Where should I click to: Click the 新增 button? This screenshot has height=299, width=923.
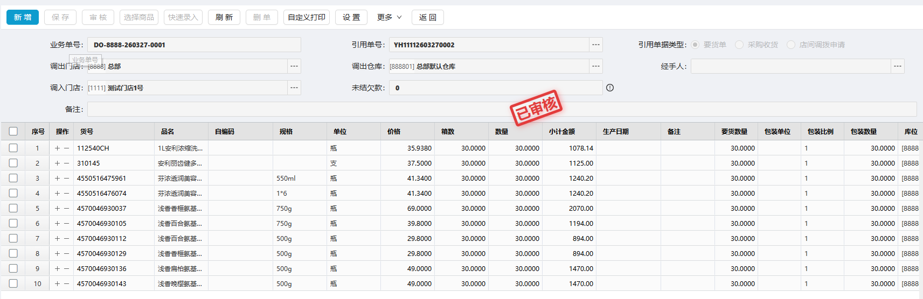click(x=23, y=17)
